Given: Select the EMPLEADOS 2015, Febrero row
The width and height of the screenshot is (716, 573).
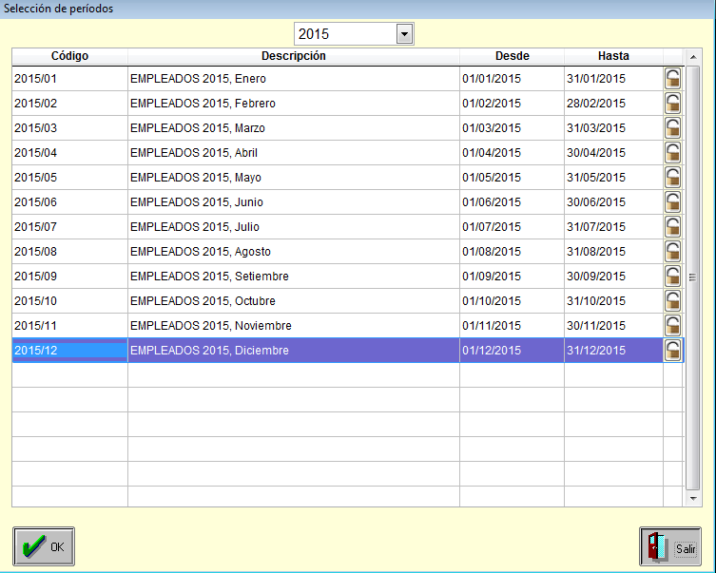Looking at the screenshot, I should (x=293, y=104).
